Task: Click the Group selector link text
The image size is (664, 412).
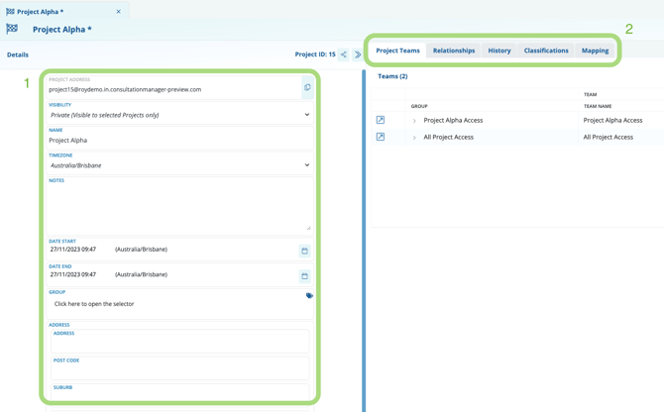Action: tap(94, 304)
